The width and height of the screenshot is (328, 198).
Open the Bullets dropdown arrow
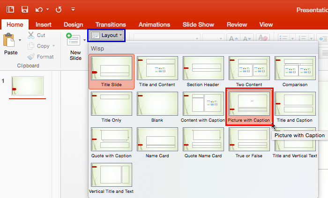292,38
